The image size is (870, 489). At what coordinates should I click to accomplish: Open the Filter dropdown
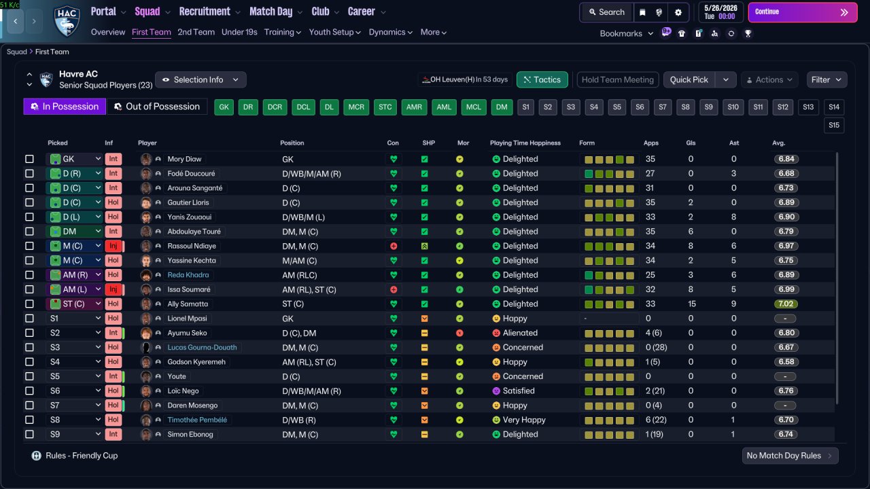pos(826,79)
